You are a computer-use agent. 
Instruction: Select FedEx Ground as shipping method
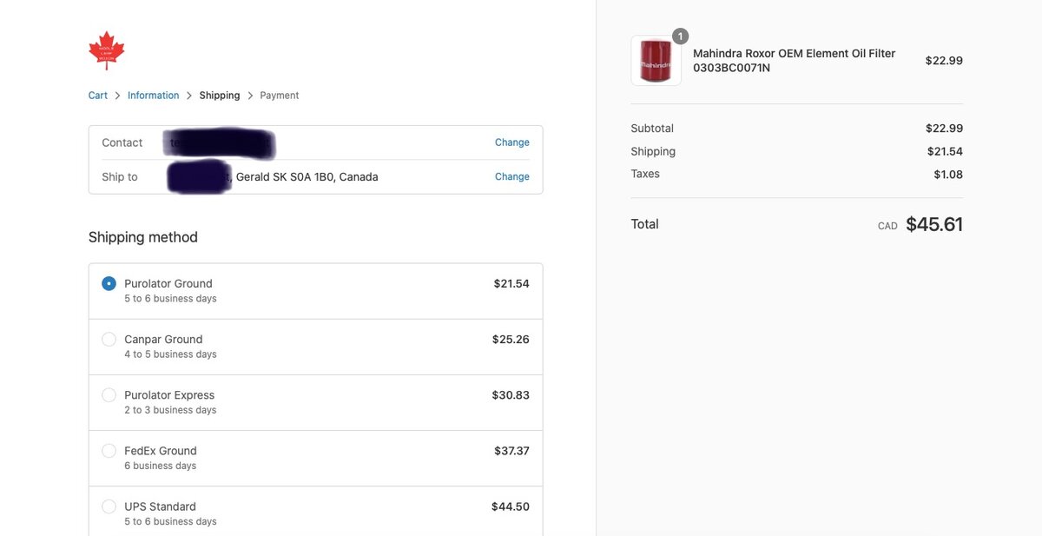click(x=109, y=450)
